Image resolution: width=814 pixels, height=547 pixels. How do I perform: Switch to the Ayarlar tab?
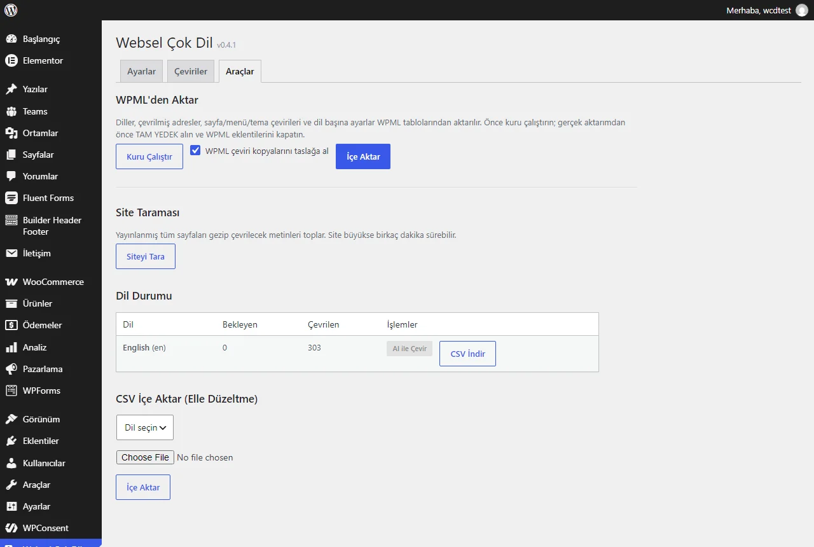pyautogui.click(x=141, y=71)
